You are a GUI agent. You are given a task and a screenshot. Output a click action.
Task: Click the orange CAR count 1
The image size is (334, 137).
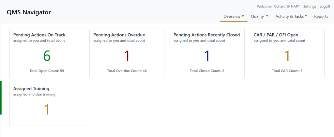tap(287, 56)
